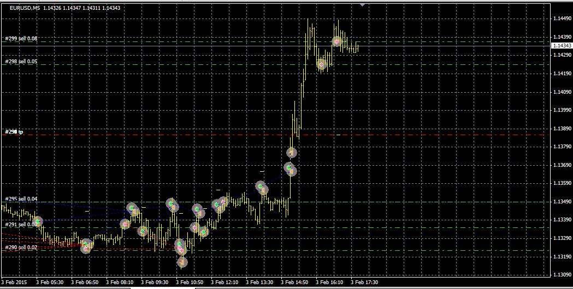Click the #291 sell order label
Viewport: 573px width, 289px height.
tap(21, 225)
